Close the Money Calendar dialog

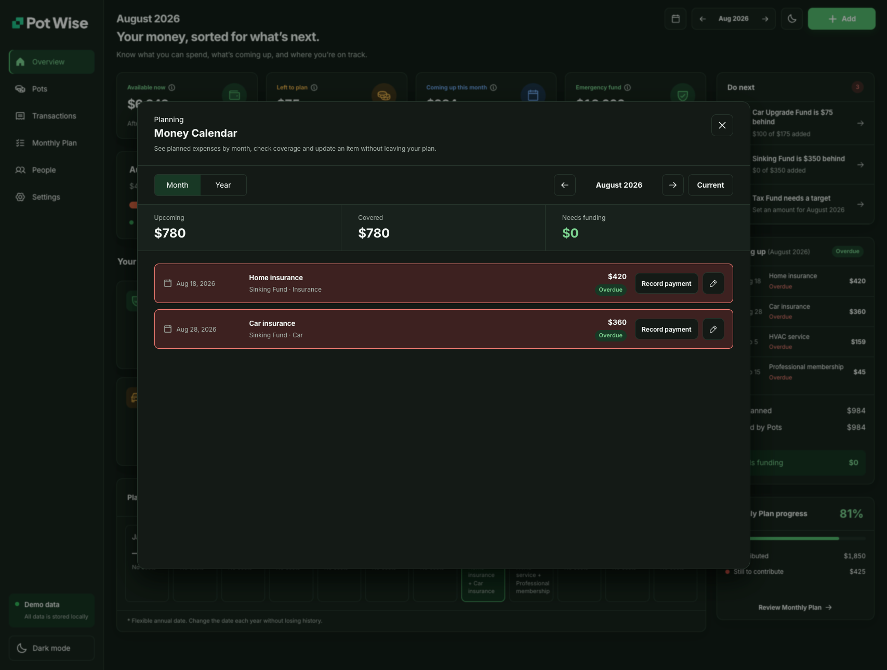pos(722,125)
